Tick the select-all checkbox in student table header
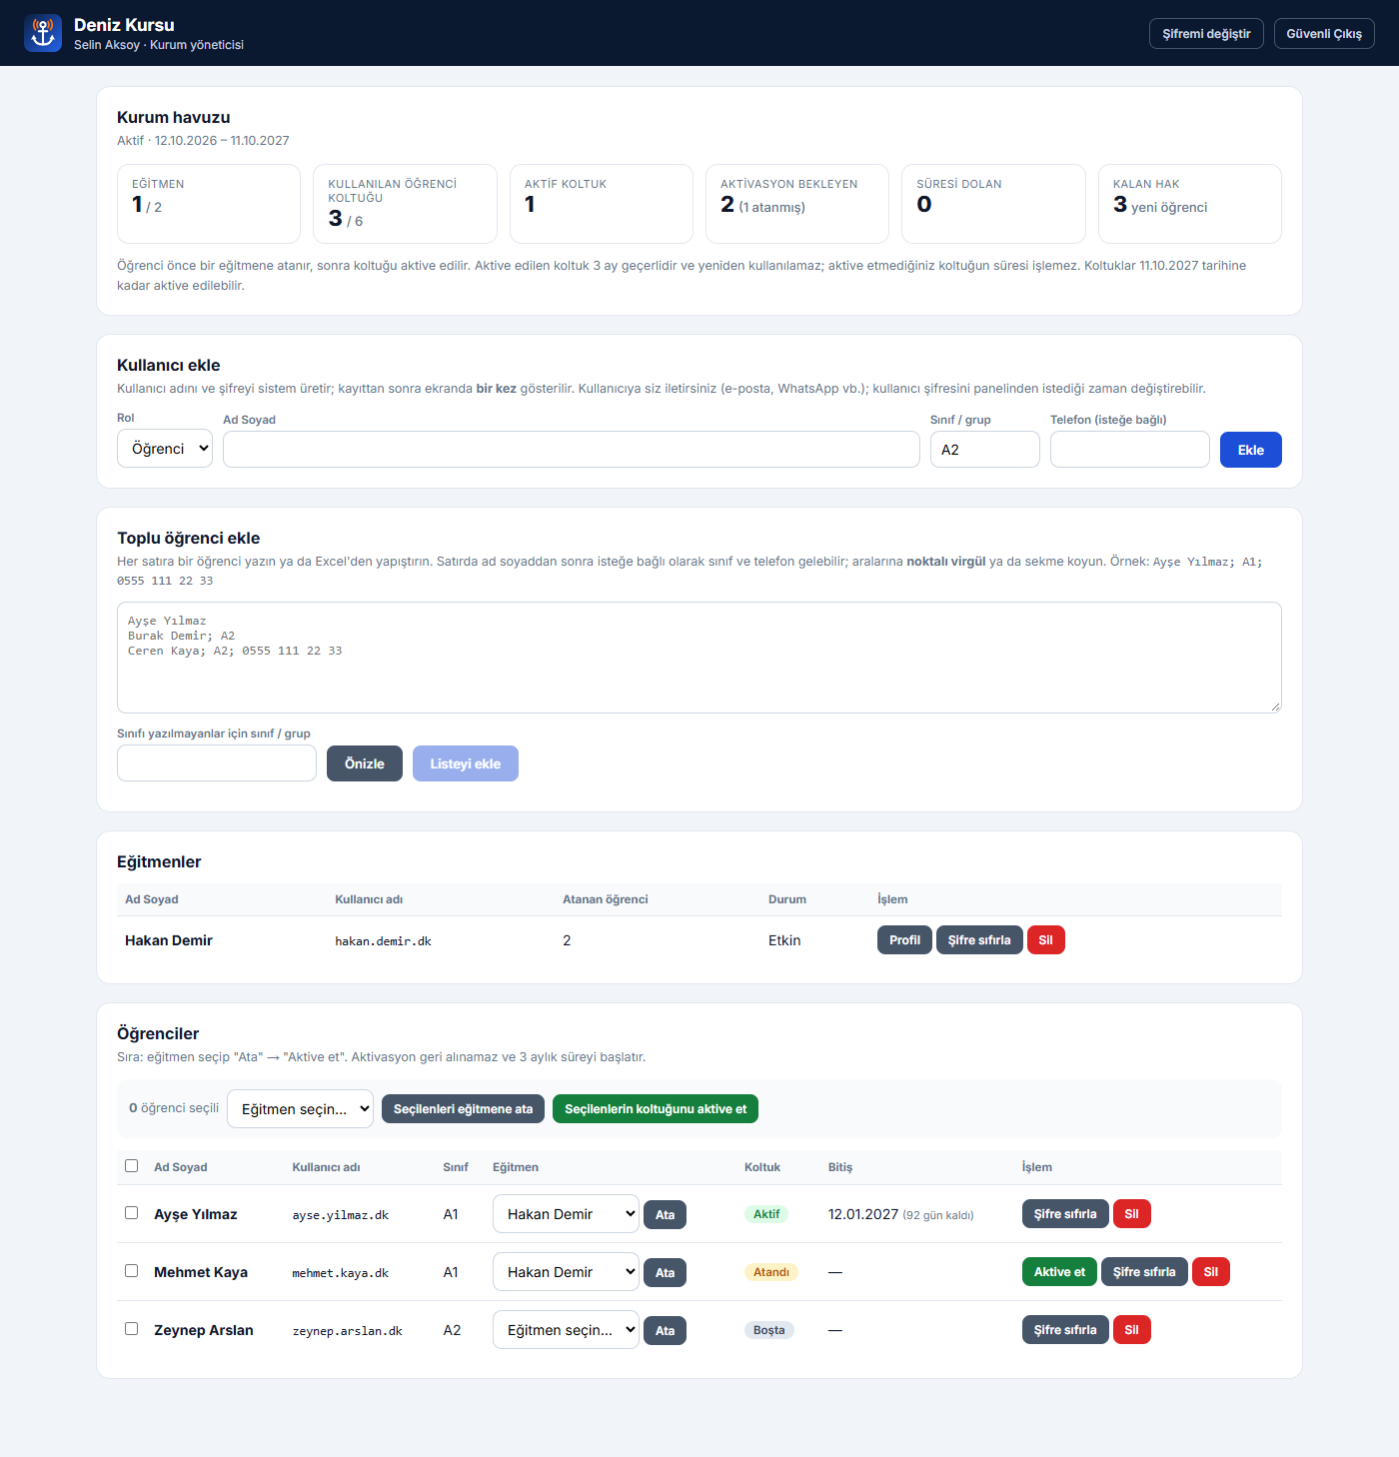Screen dimensions: 1399x1457 pyautogui.click(x=131, y=1165)
